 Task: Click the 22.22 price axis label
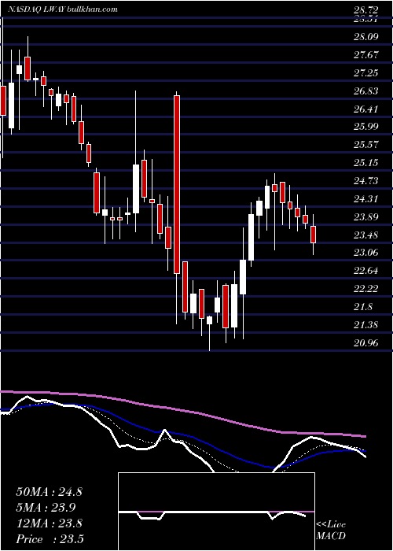366,289
